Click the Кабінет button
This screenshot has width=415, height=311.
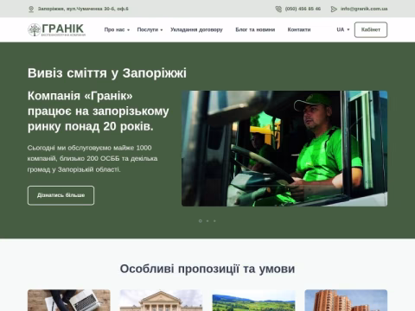pyautogui.click(x=371, y=29)
